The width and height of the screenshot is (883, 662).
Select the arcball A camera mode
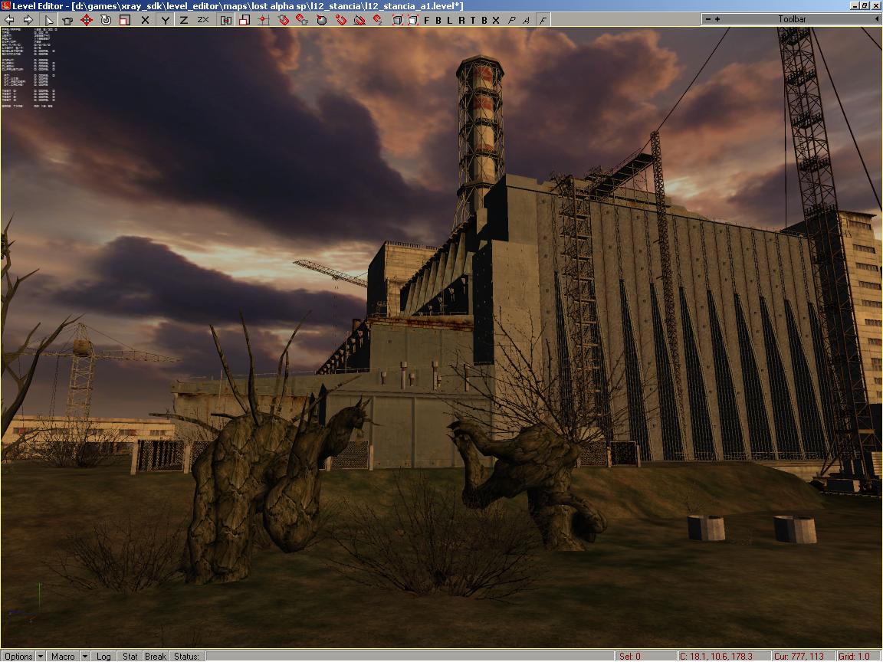(x=526, y=20)
